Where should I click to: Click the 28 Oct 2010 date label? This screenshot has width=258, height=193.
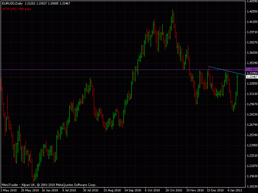click(x=174, y=191)
